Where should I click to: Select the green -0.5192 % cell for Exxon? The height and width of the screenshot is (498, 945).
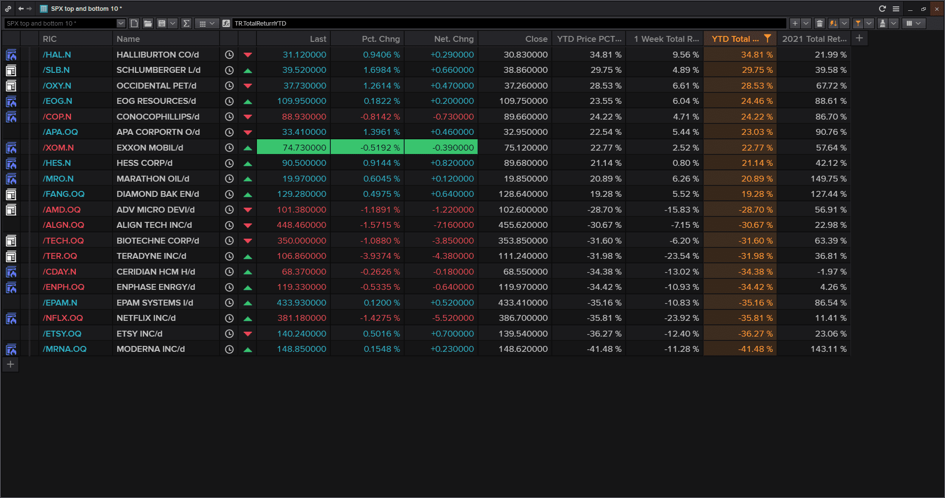click(367, 148)
